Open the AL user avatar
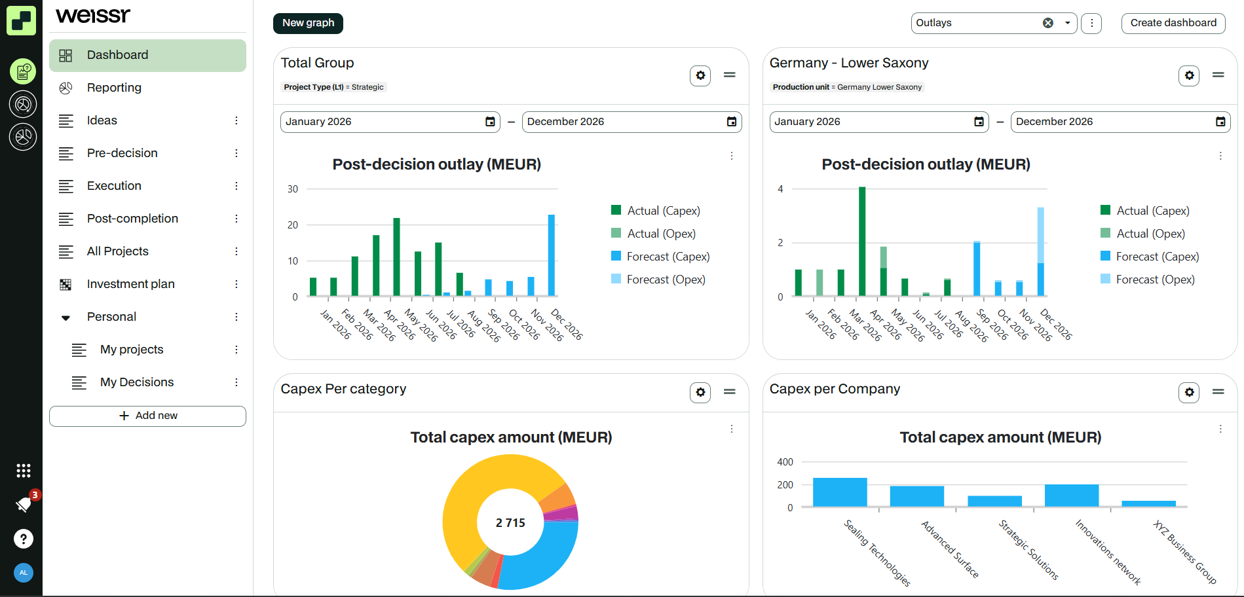1244x597 pixels. [x=24, y=573]
